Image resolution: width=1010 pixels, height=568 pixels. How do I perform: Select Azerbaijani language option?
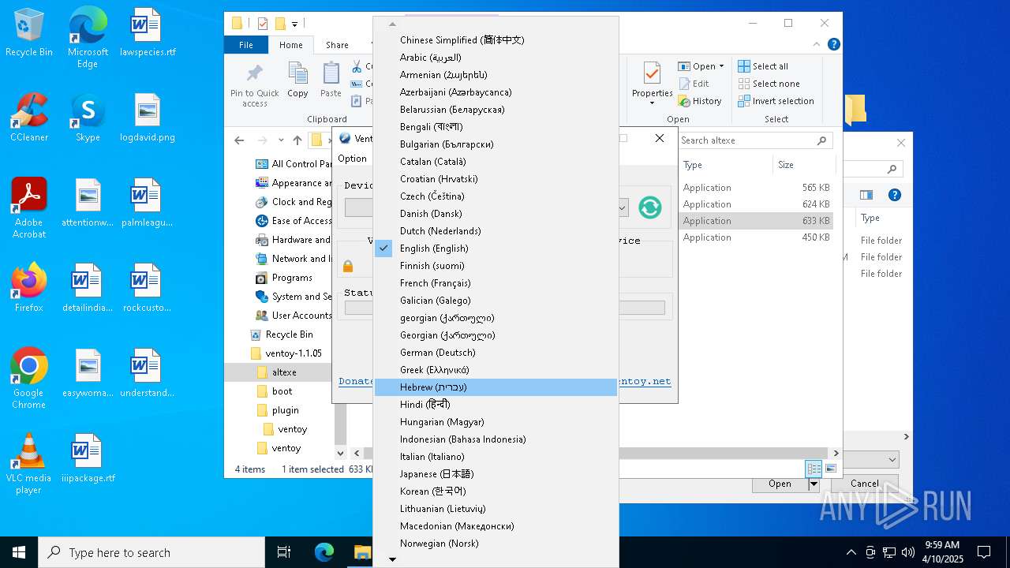pyautogui.click(x=496, y=92)
